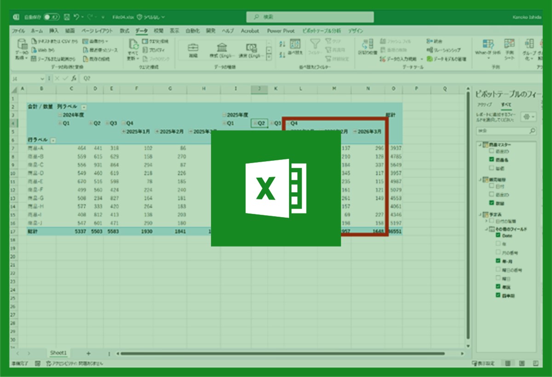Collapse the 2024年度 group in pivot table
Image resolution: width=552 pixels, height=377 pixels.
coord(59,115)
